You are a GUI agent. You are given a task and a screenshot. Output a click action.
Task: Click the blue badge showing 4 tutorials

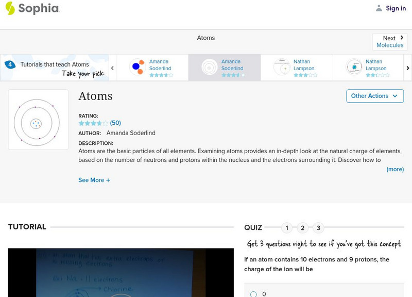pyautogui.click(x=9, y=64)
